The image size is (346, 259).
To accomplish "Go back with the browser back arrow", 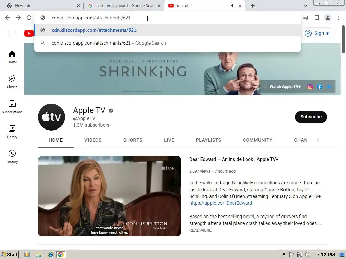I will (7, 18).
